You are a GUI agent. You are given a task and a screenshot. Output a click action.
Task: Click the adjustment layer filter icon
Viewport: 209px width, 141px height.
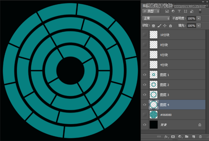[x=173, y=11]
